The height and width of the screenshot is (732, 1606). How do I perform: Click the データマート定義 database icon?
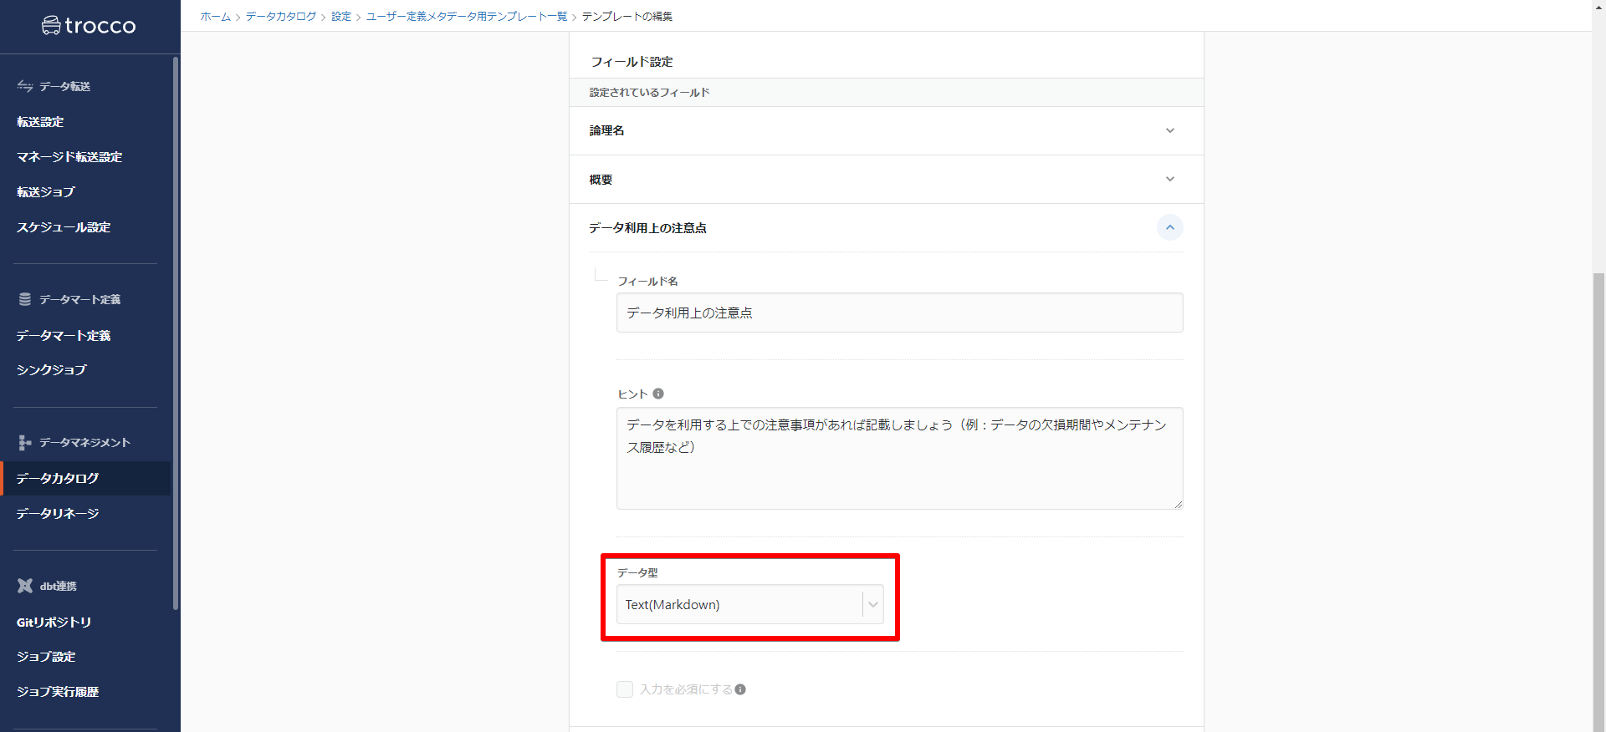click(25, 299)
